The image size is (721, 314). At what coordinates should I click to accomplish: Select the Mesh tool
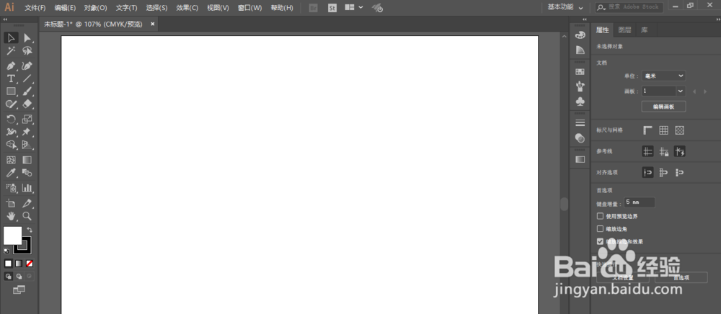point(11,160)
